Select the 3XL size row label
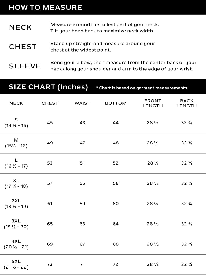The width and height of the screenshot is (206, 275). [16, 224]
